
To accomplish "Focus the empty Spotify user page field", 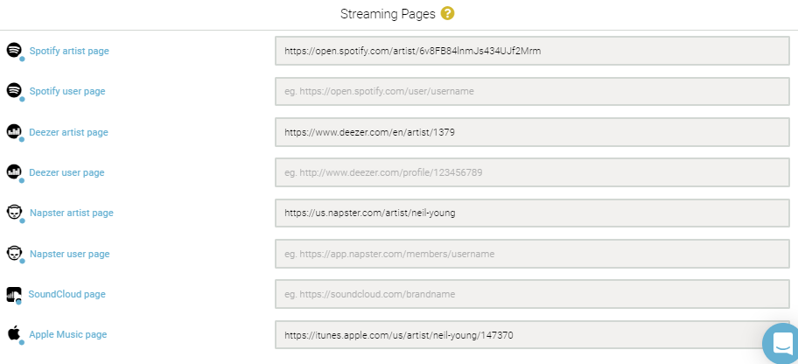I will point(532,91).
